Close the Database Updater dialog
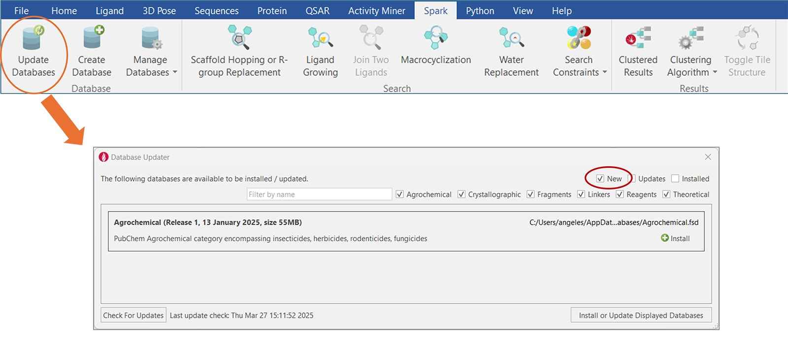The width and height of the screenshot is (788, 341). (x=708, y=157)
